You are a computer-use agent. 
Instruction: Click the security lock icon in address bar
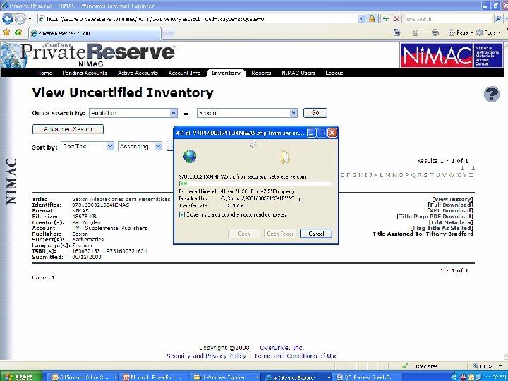click(372, 19)
